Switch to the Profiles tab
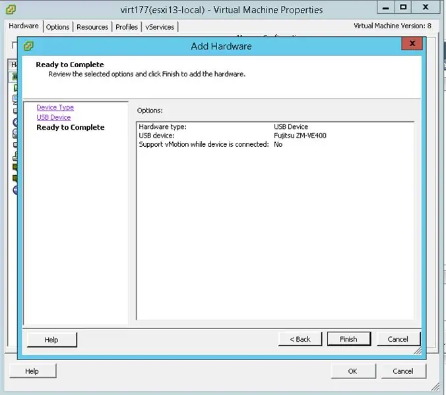This screenshot has width=446, height=395. coord(127,27)
